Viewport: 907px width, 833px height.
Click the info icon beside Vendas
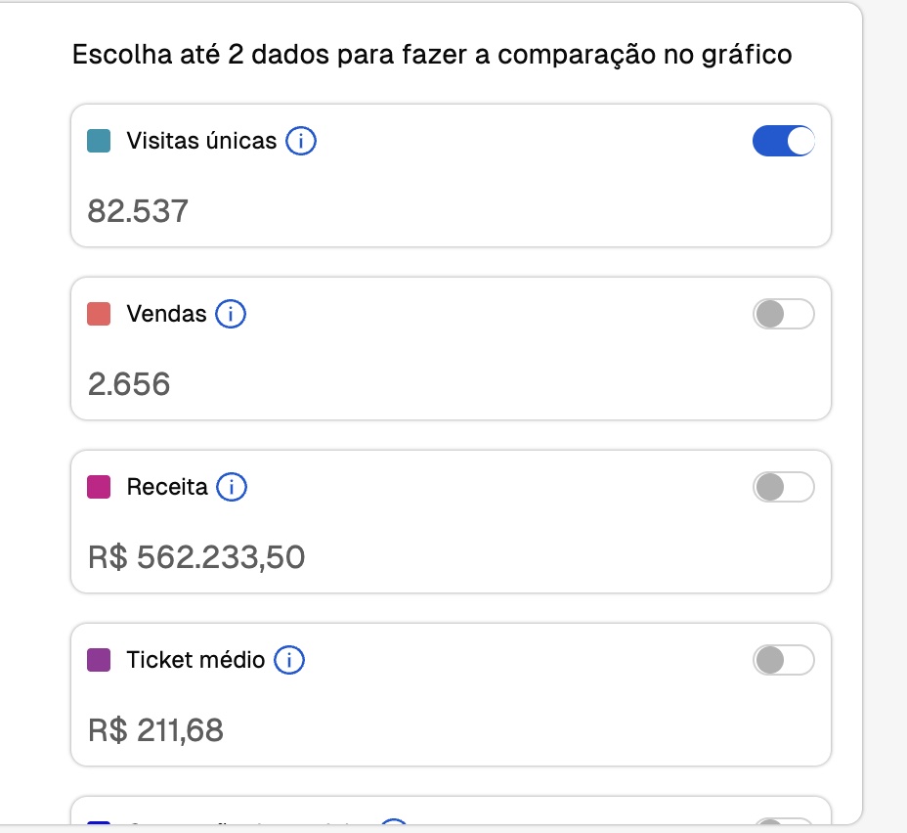[x=231, y=314]
